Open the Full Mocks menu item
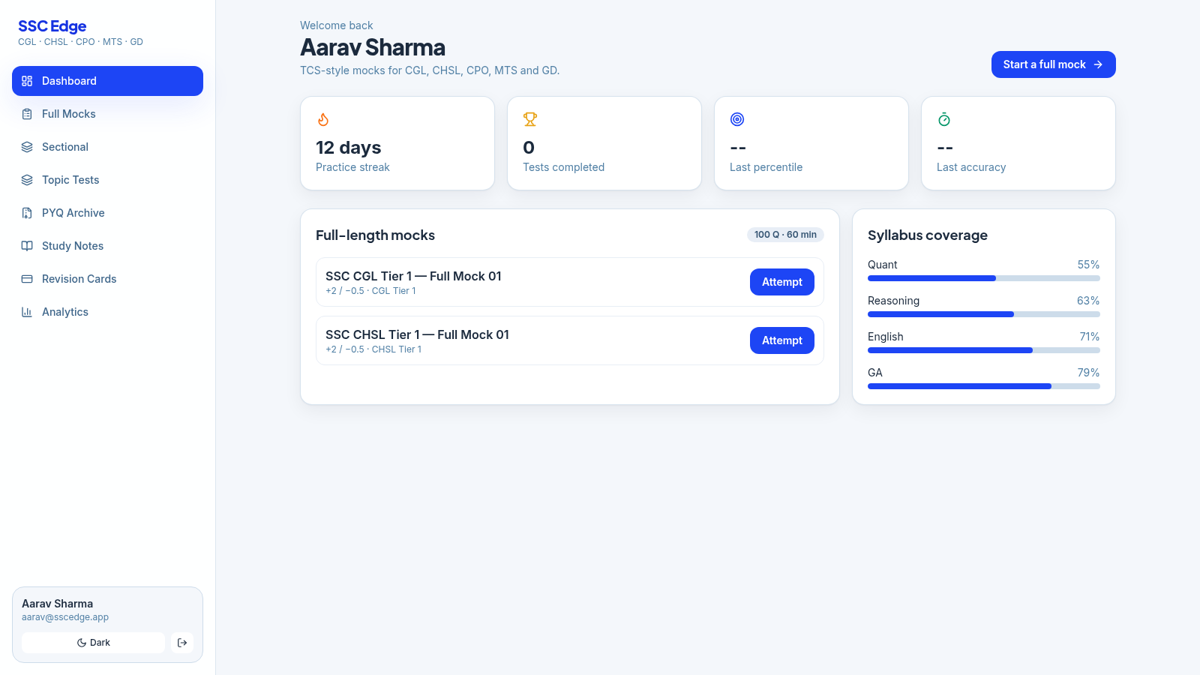Viewport: 1200px width, 675px height. pyautogui.click(x=107, y=114)
